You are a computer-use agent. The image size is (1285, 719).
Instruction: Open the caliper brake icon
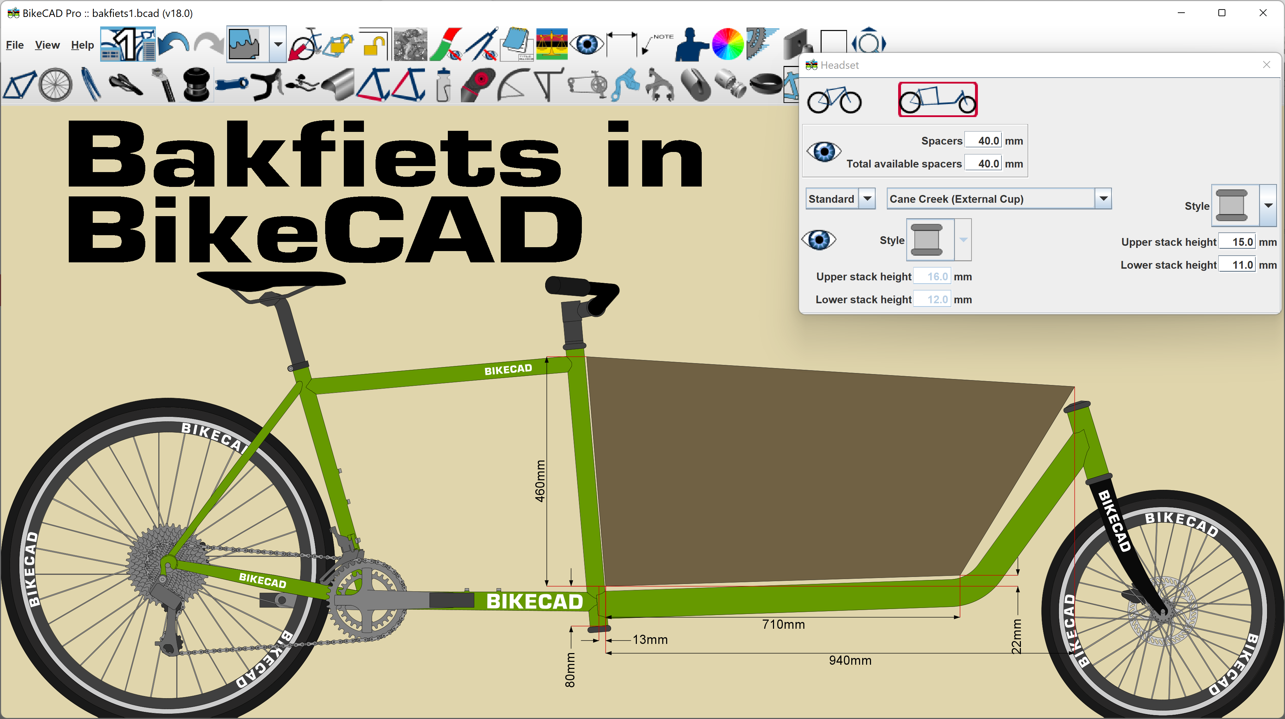(x=659, y=85)
